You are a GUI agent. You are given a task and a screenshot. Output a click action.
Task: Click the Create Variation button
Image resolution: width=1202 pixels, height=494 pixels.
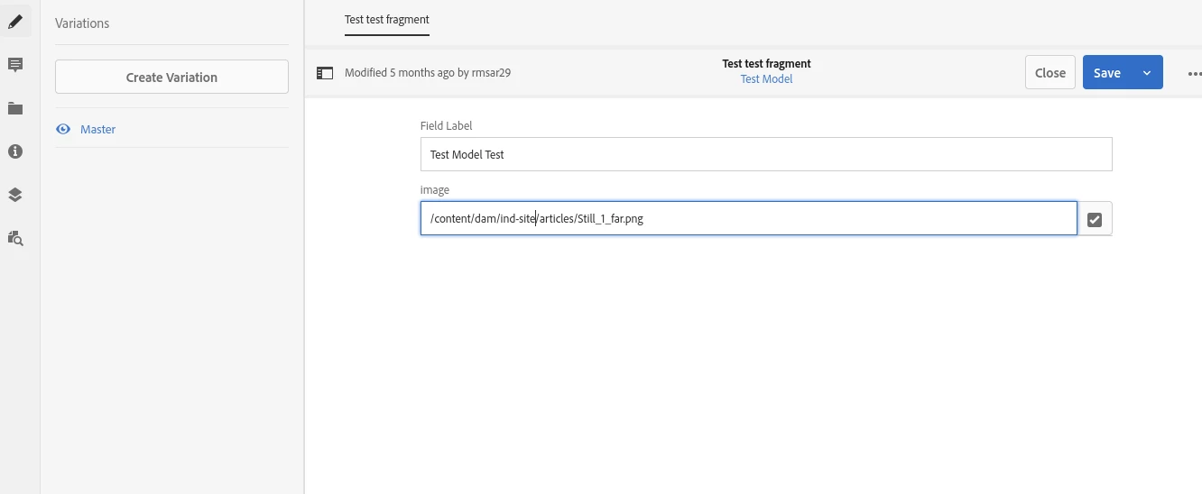[171, 77]
